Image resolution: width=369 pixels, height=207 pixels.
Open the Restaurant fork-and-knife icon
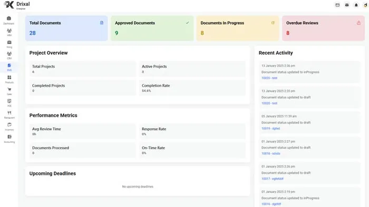click(9, 113)
